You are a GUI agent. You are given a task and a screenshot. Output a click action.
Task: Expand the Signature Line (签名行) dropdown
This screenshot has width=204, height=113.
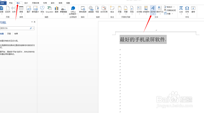tap(174, 7)
